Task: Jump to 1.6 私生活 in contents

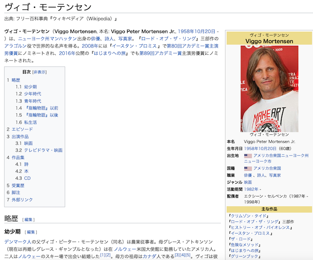Action: pyautogui.click(x=30, y=122)
